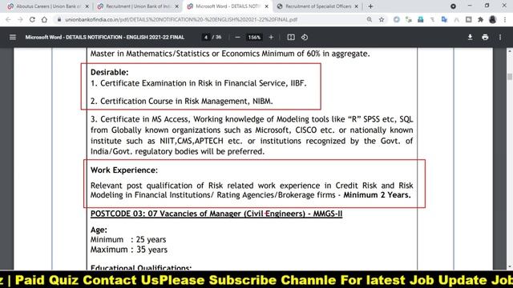
Task: Bookmark this page with the star icon
Action: tap(382, 19)
